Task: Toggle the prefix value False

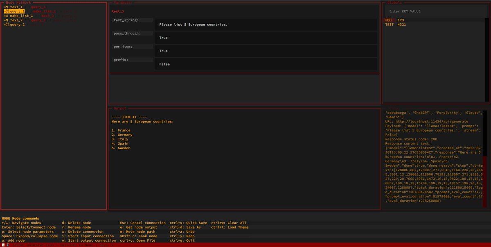Action: [266, 64]
